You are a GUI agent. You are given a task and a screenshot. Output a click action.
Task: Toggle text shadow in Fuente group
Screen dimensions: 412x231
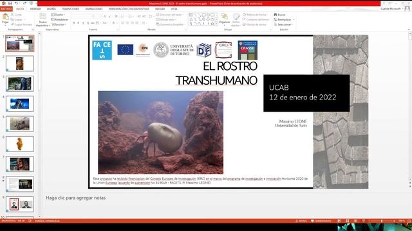click(88, 23)
